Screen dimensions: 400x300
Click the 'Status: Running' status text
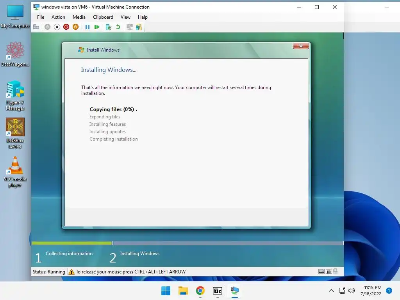point(49,272)
